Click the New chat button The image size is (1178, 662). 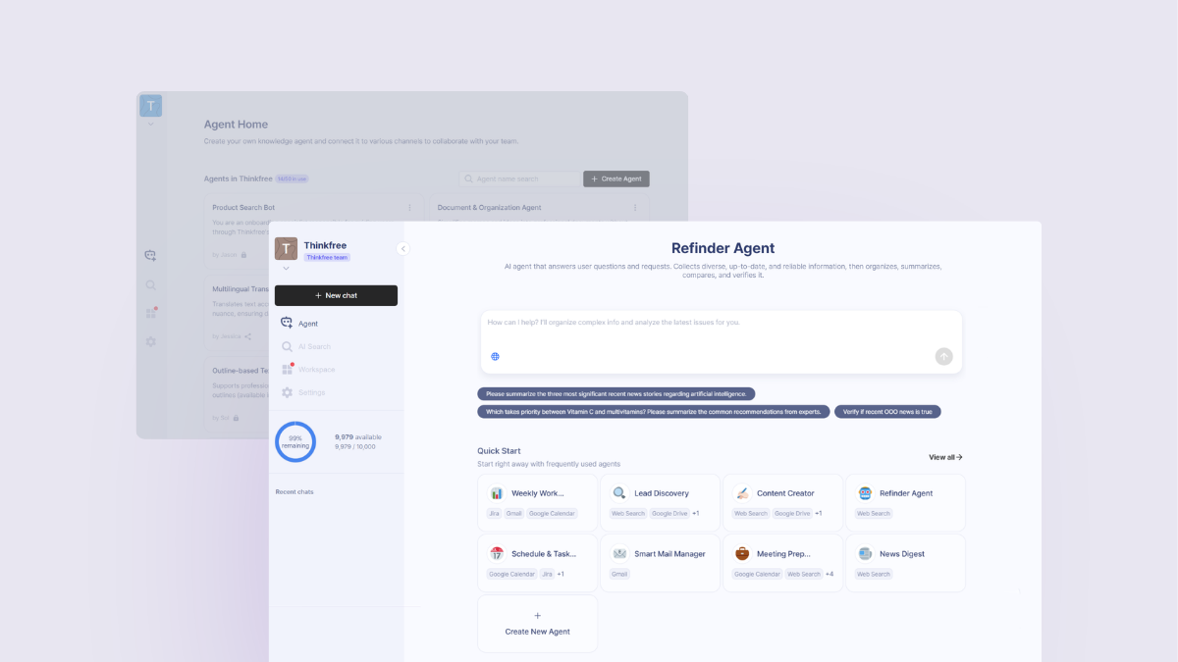336,295
